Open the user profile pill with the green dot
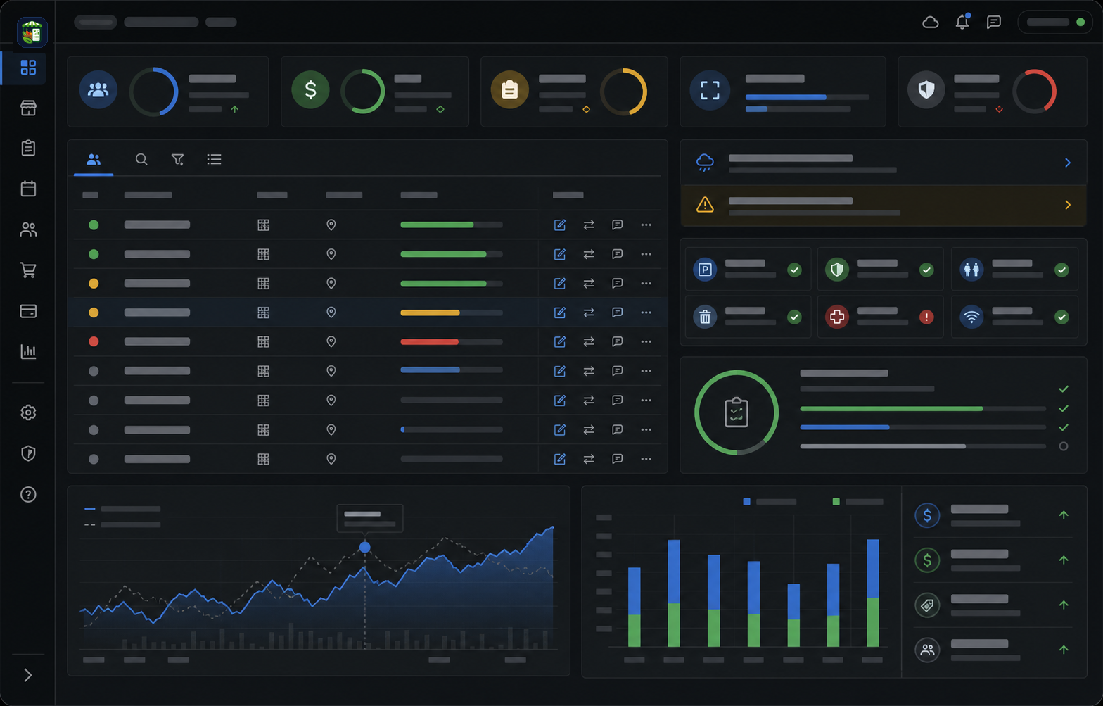 (1054, 23)
